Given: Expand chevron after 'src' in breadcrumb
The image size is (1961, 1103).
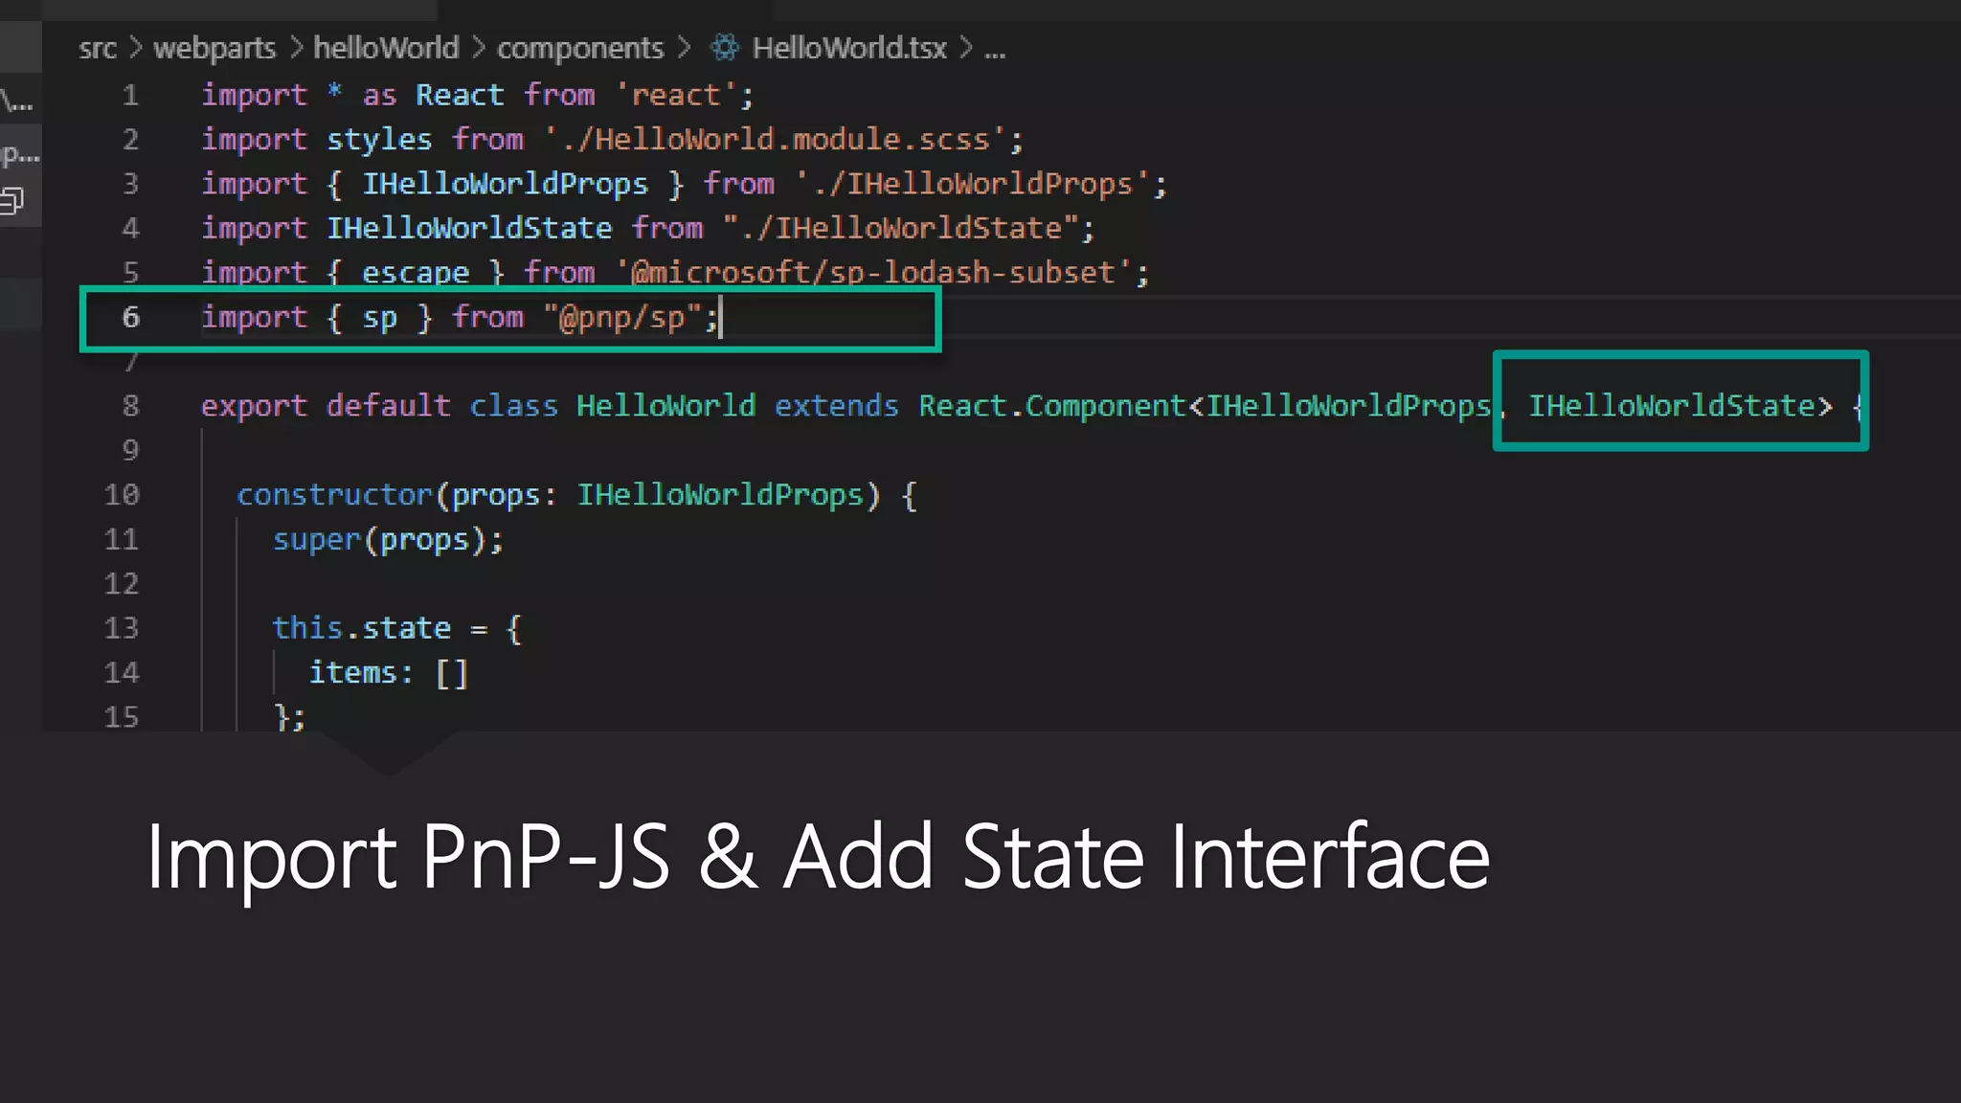Looking at the screenshot, I should tap(135, 48).
